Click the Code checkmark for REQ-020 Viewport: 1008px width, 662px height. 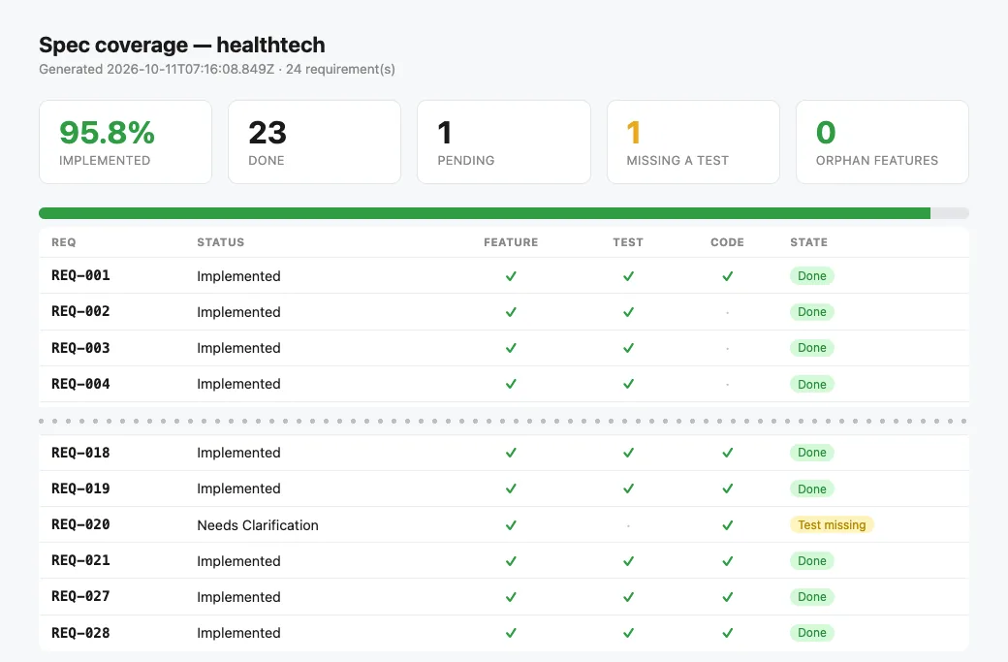727,525
